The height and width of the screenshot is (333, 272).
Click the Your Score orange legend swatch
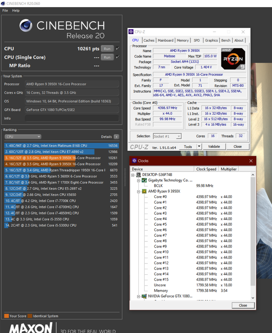[6, 316]
